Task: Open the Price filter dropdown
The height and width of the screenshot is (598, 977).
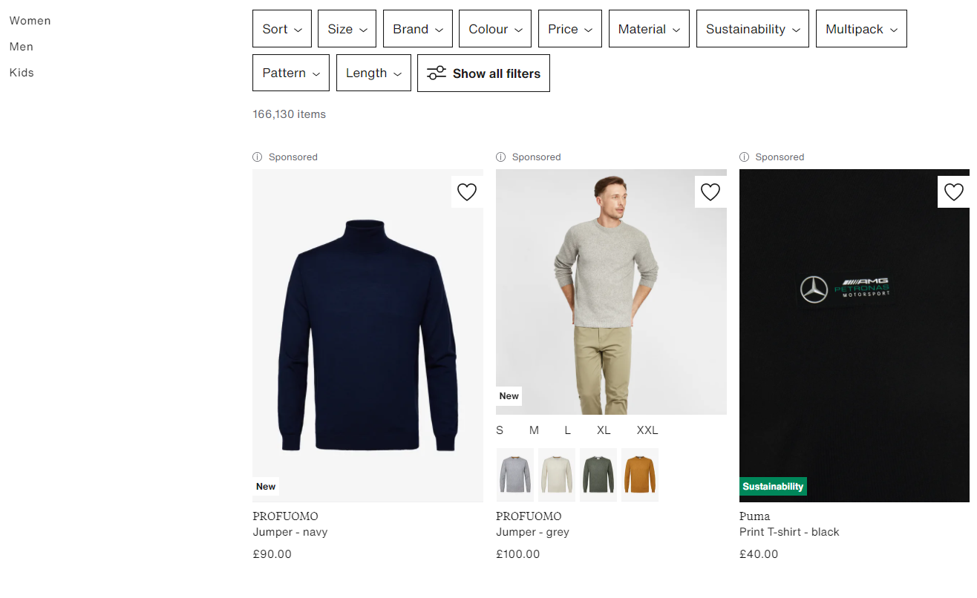Action: click(x=569, y=28)
